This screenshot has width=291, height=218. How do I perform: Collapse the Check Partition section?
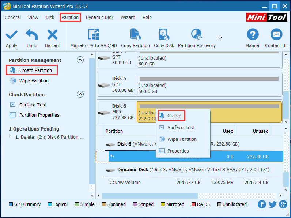80,94
